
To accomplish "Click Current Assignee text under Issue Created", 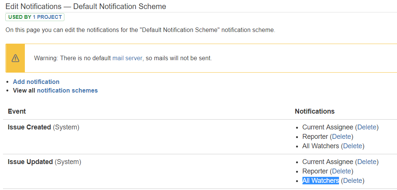I will [x=328, y=127].
